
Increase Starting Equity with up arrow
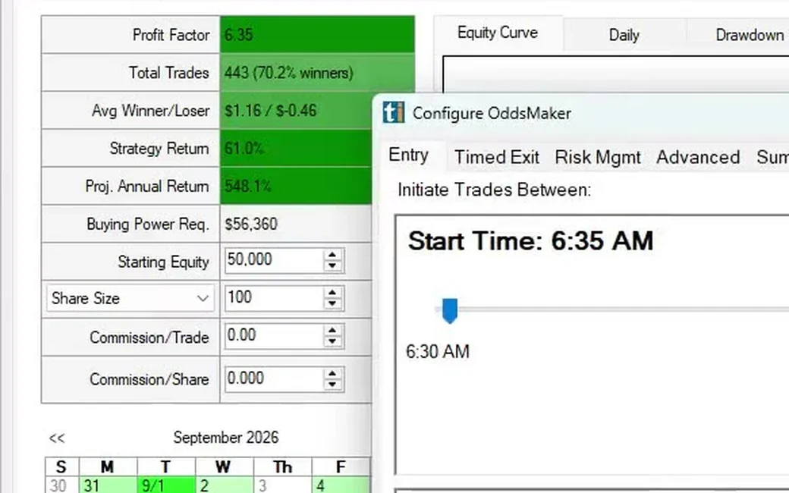pos(332,255)
